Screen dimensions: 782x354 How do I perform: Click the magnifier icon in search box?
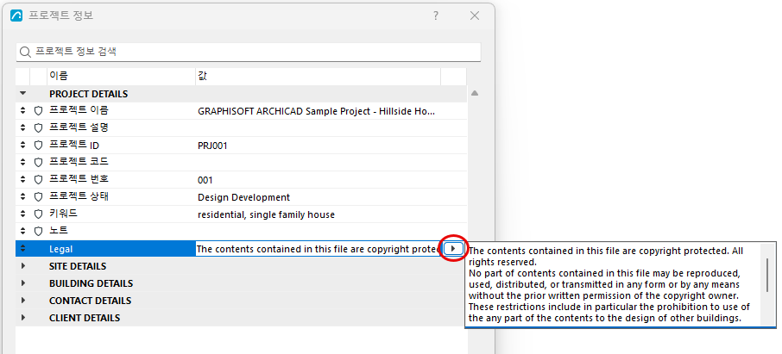click(25, 52)
